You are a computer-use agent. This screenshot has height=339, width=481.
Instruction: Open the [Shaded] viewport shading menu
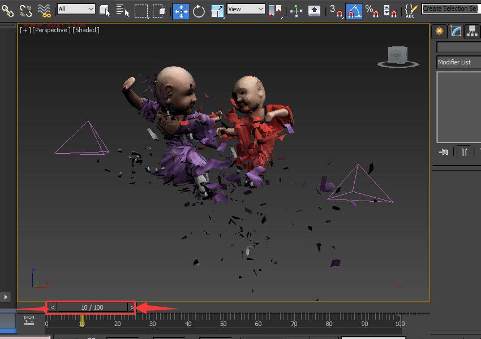[86, 30]
